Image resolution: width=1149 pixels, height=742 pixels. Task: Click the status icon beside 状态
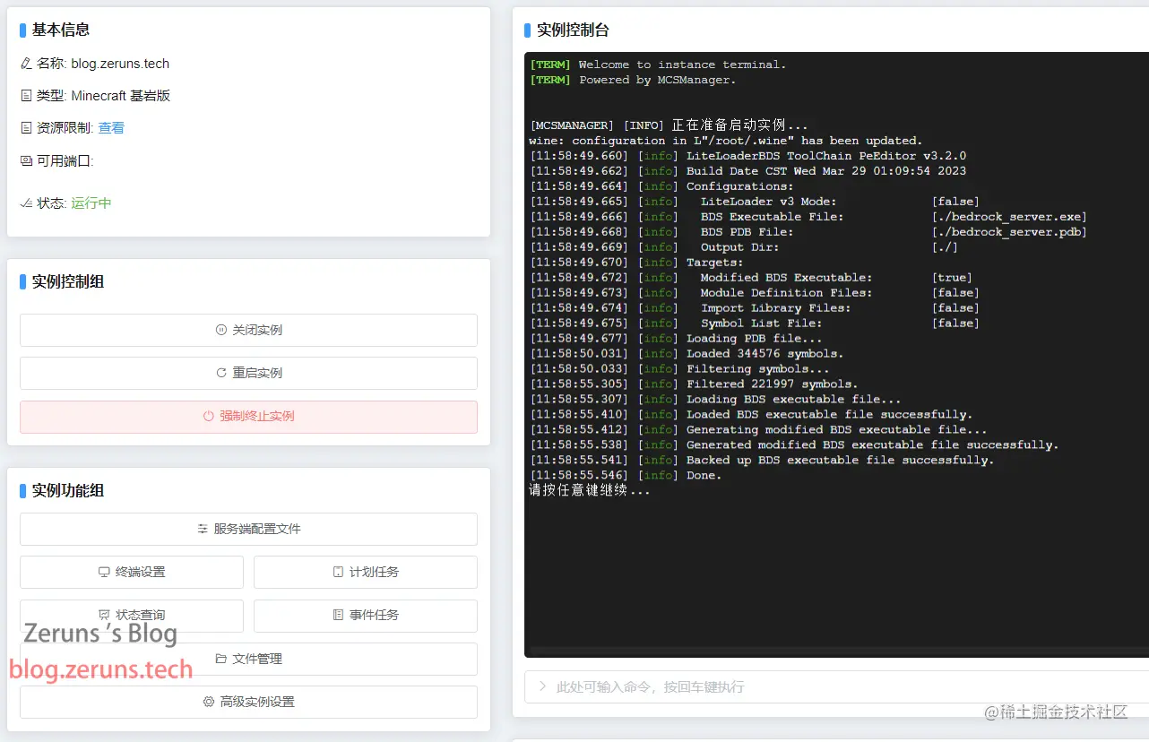click(25, 203)
